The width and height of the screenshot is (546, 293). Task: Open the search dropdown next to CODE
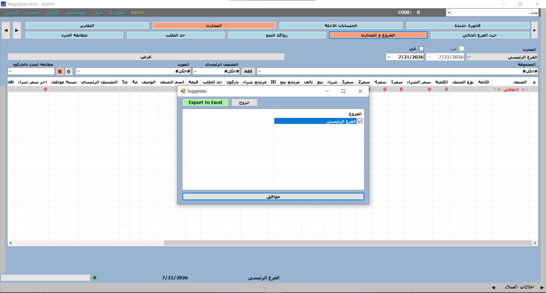tap(449, 12)
